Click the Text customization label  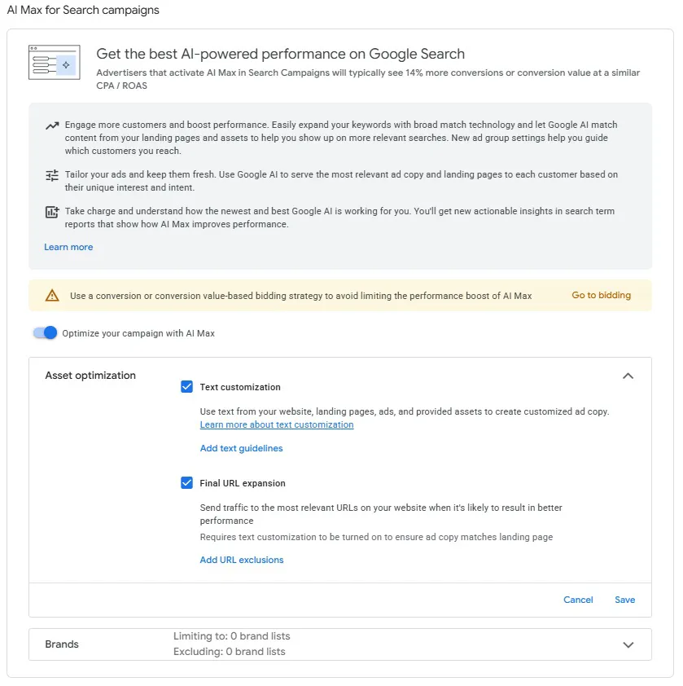pos(240,387)
